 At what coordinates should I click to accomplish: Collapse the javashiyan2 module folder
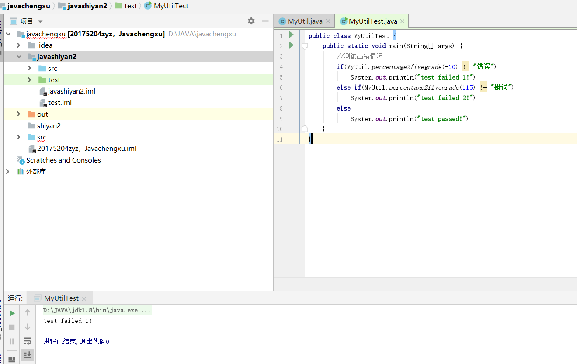18,56
